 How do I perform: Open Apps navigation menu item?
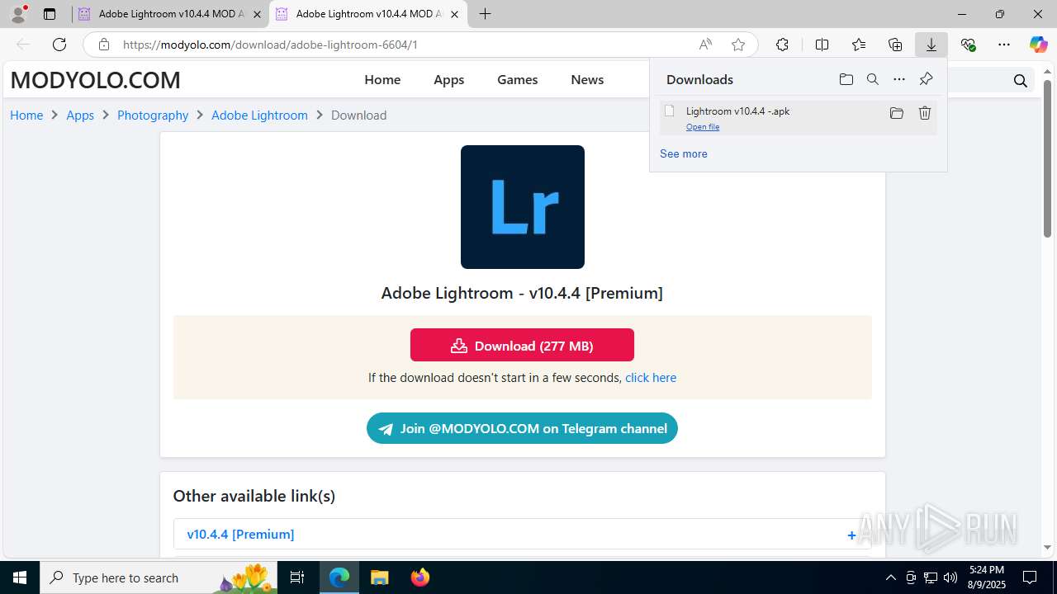[449, 79]
